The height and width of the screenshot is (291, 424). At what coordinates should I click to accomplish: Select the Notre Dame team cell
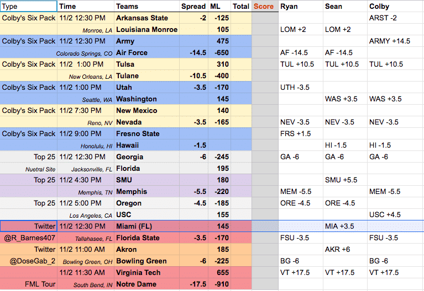[x=147, y=284]
